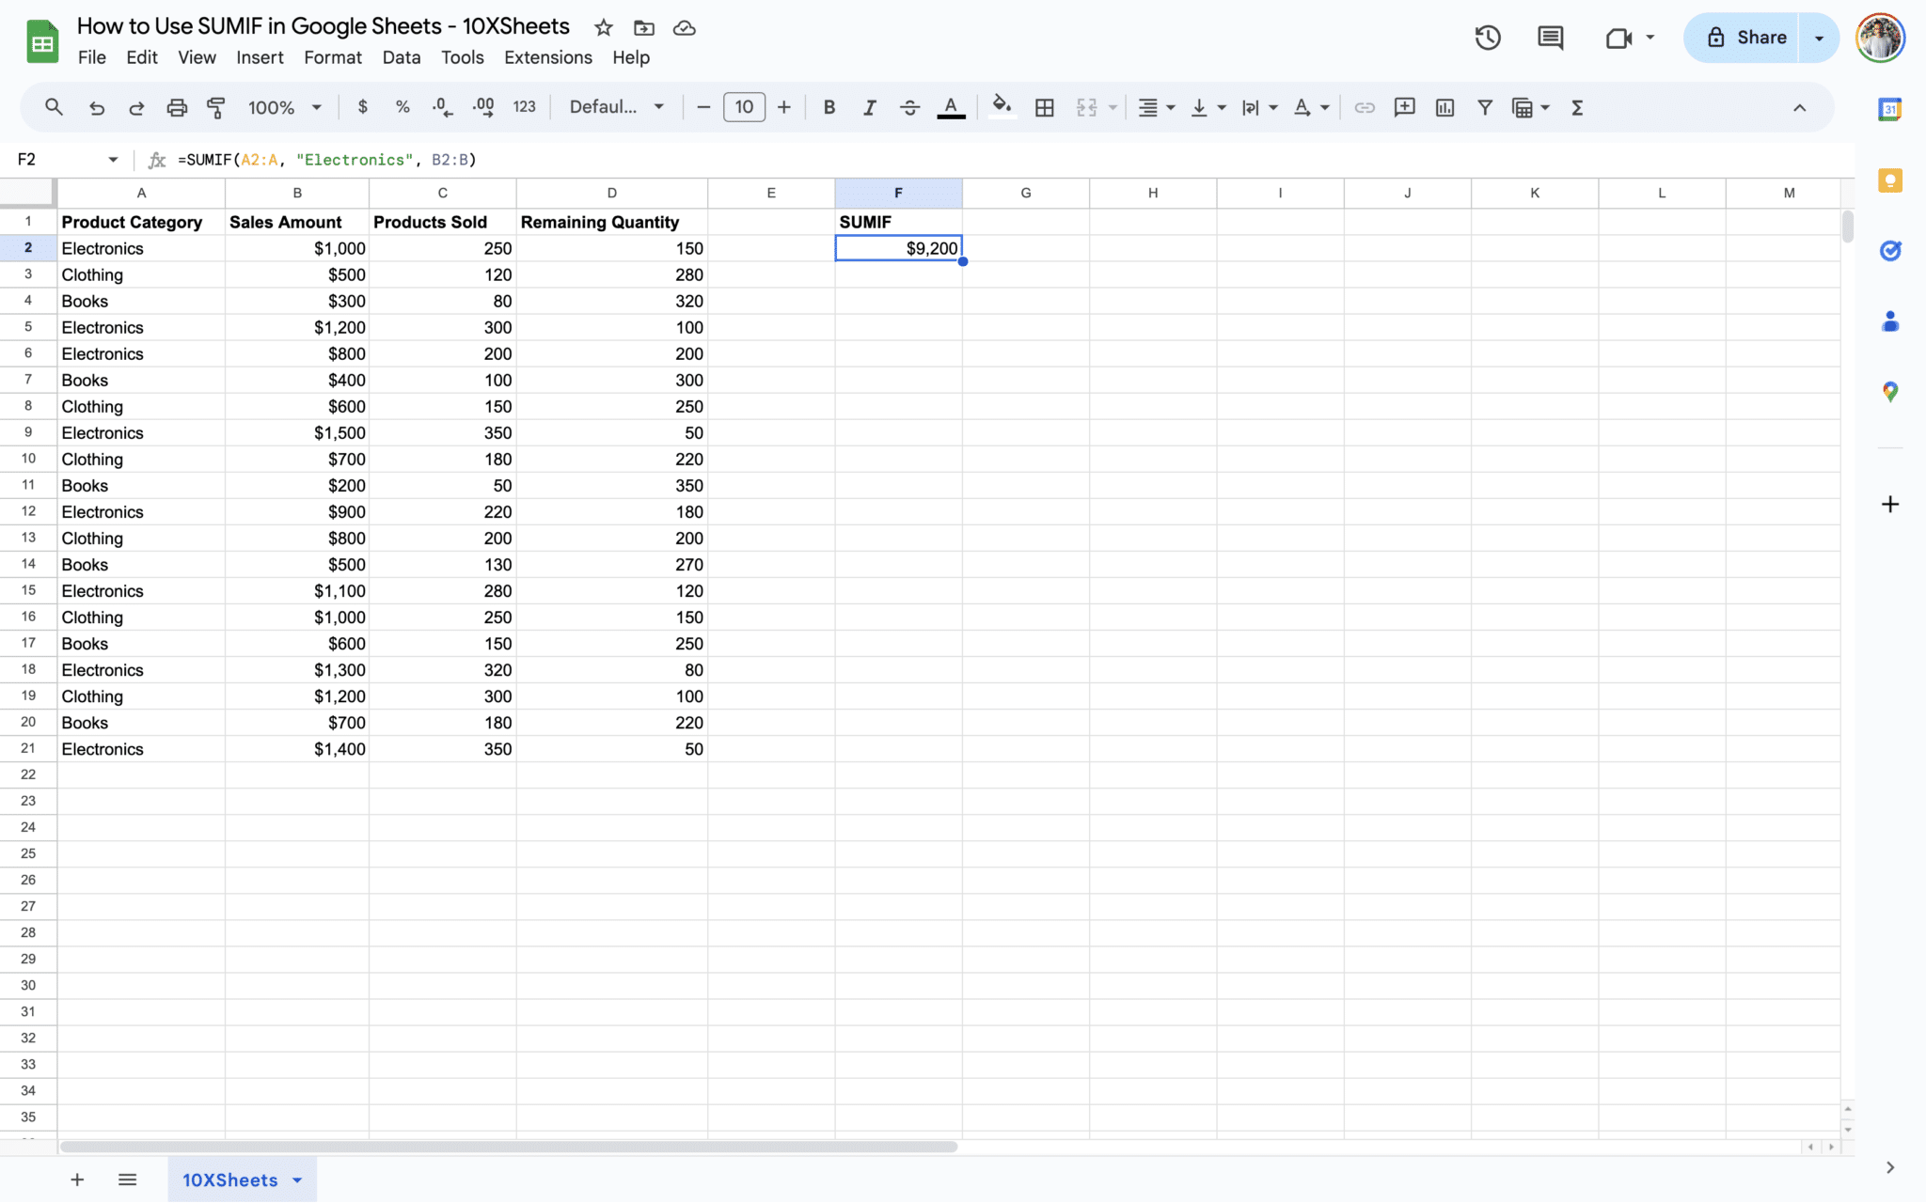Click the insert comment icon
1926x1203 pixels.
(x=1404, y=107)
